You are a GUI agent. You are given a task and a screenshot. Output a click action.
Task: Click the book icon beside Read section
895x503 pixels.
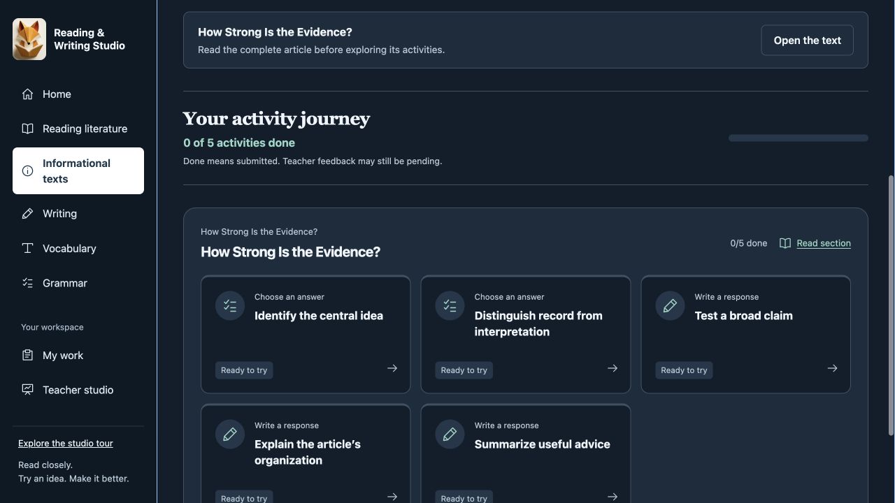pos(785,243)
